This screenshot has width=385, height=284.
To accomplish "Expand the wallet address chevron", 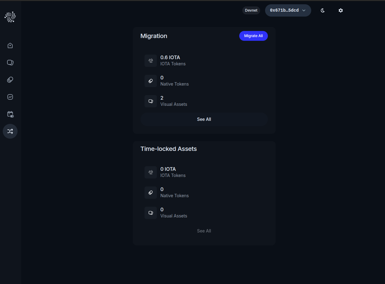I will tap(304, 10).
